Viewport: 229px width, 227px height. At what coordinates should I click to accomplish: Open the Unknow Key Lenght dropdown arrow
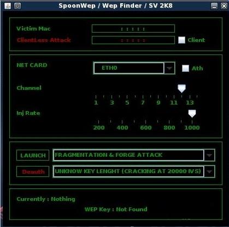(209, 171)
